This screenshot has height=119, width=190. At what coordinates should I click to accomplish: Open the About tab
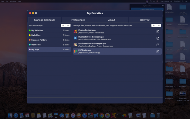[x=112, y=20]
